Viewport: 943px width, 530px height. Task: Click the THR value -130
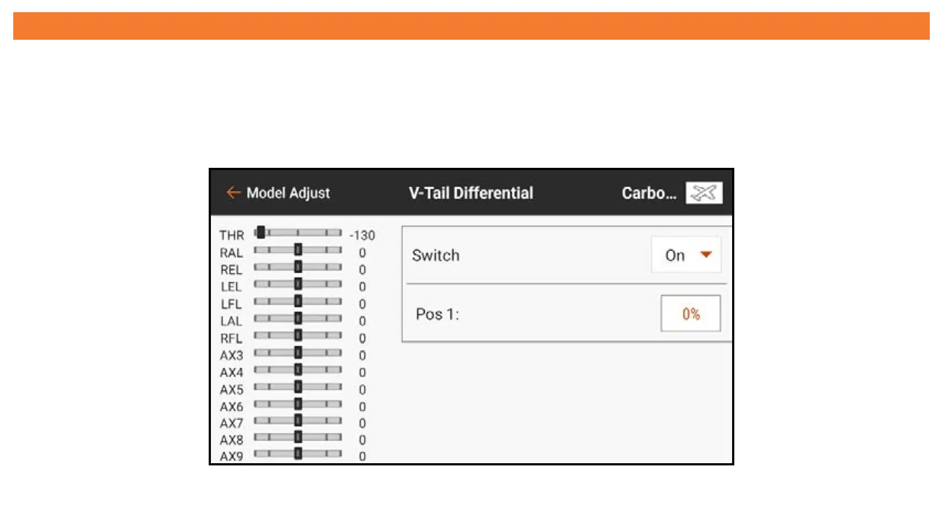(362, 235)
